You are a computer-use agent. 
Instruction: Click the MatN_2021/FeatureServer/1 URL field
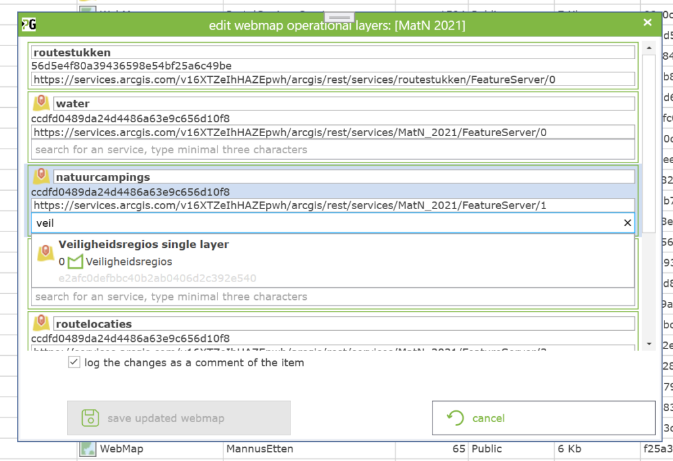tap(333, 205)
